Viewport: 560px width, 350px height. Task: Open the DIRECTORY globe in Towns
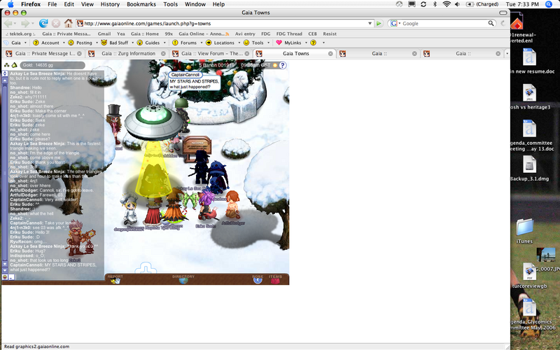click(183, 281)
